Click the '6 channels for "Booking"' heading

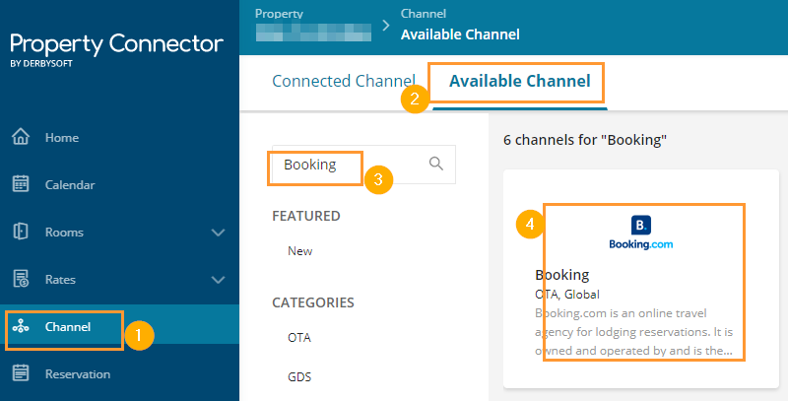tap(585, 140)
